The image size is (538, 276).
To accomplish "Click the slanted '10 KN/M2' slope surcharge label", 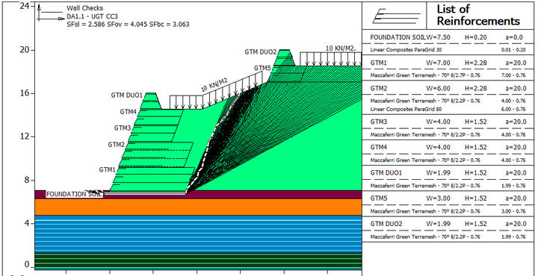I will click(x=214, y=85).
